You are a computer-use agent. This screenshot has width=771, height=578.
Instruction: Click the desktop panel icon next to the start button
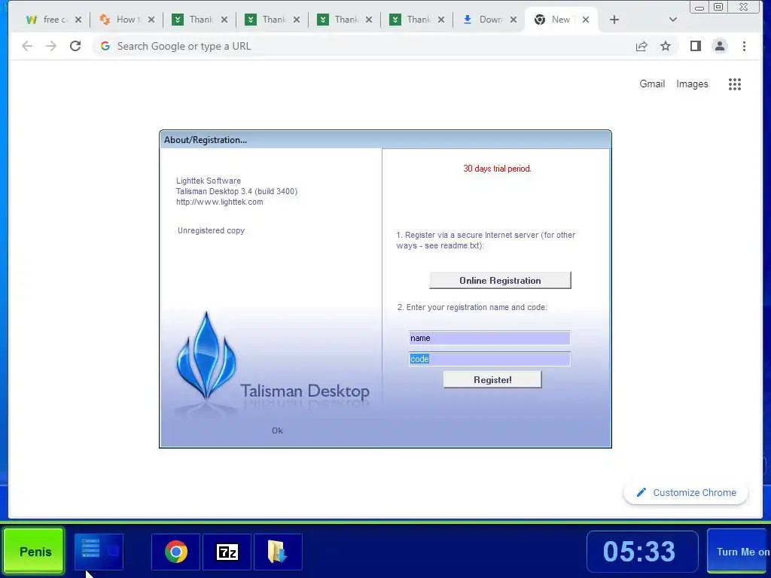(99, 552)
